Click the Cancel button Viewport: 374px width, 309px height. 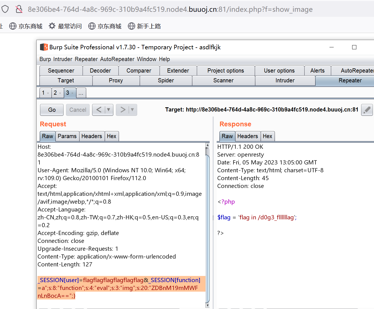78,110
